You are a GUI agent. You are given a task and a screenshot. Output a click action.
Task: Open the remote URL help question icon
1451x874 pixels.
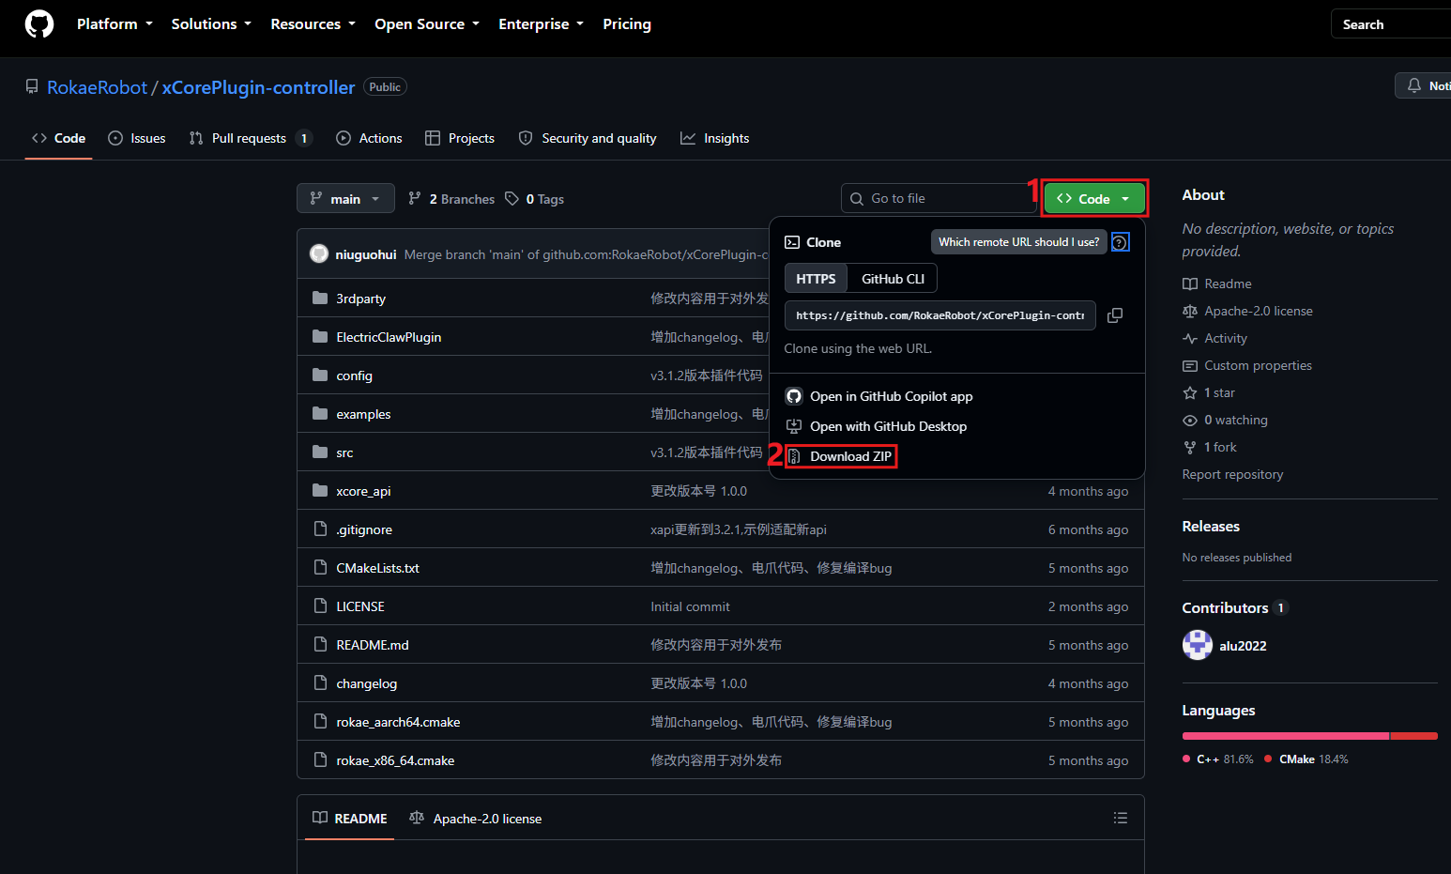[x=1120, y=242]
